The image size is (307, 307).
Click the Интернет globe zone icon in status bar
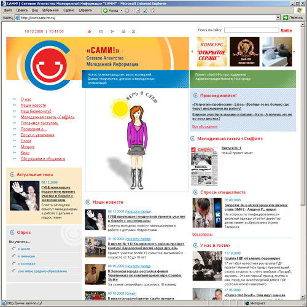click(247, 303)
